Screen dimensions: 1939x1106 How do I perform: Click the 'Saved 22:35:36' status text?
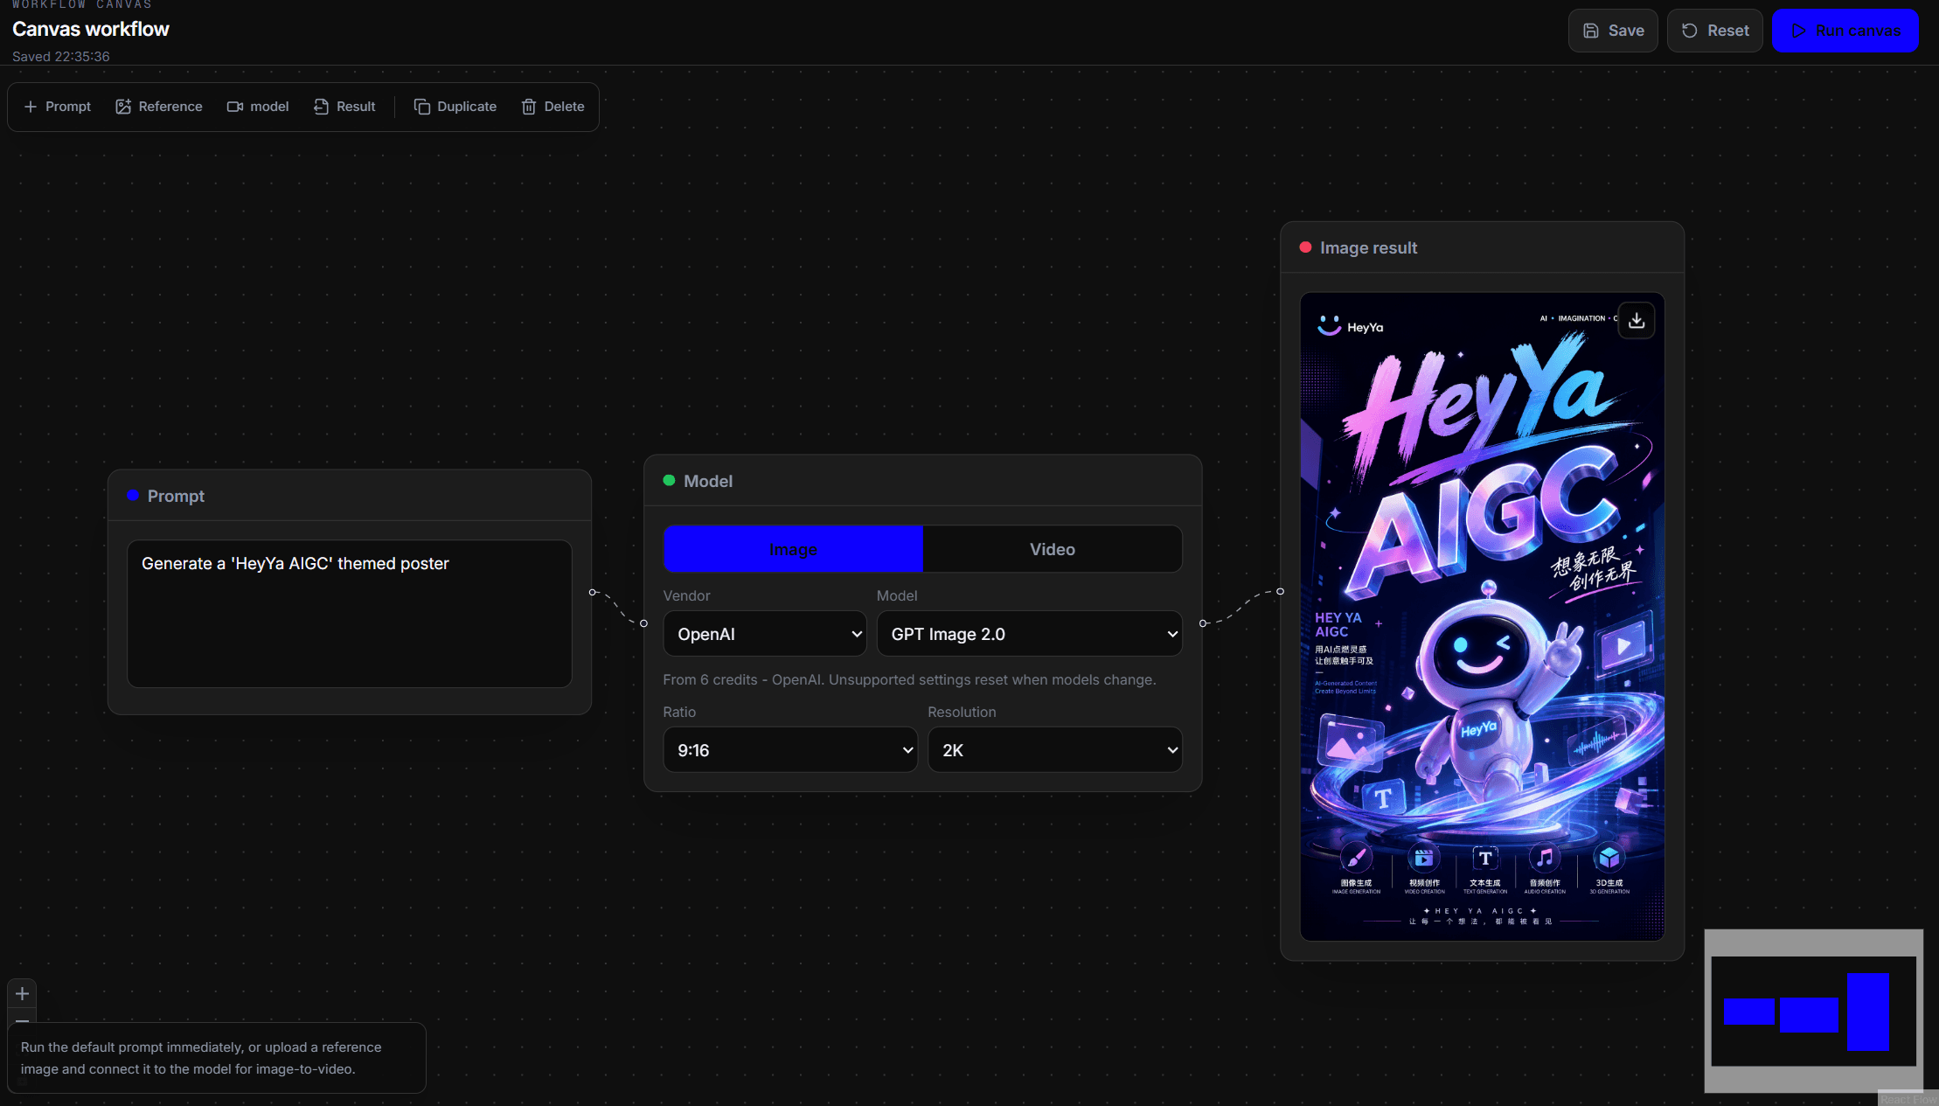click(x=61, y=57)
